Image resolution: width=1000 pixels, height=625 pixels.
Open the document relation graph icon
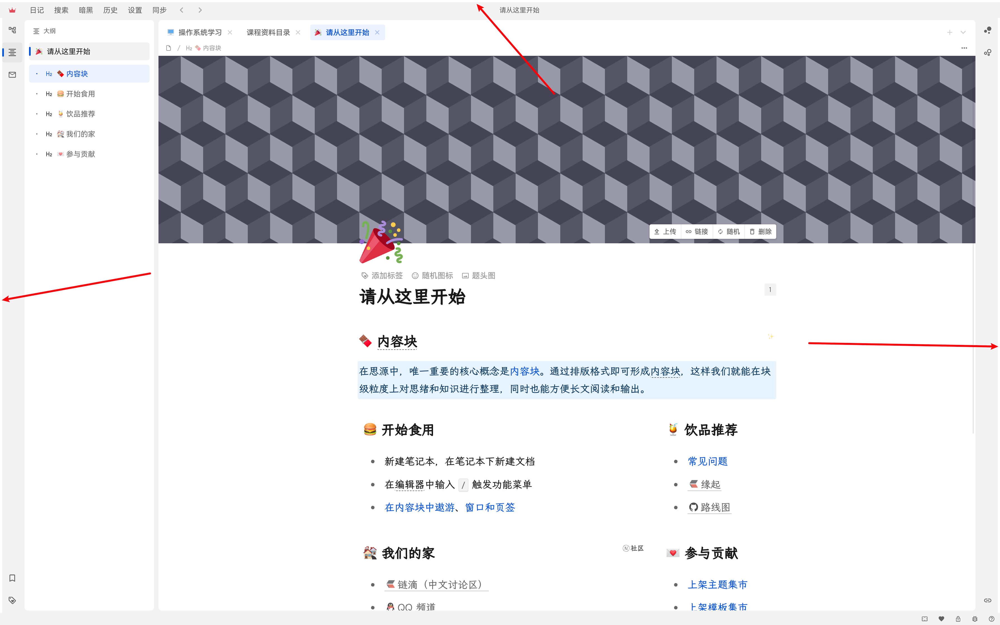coord(988,52)
